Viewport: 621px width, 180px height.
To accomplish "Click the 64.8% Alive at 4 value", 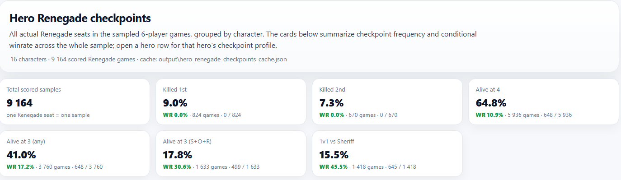I will coord(491,103).
